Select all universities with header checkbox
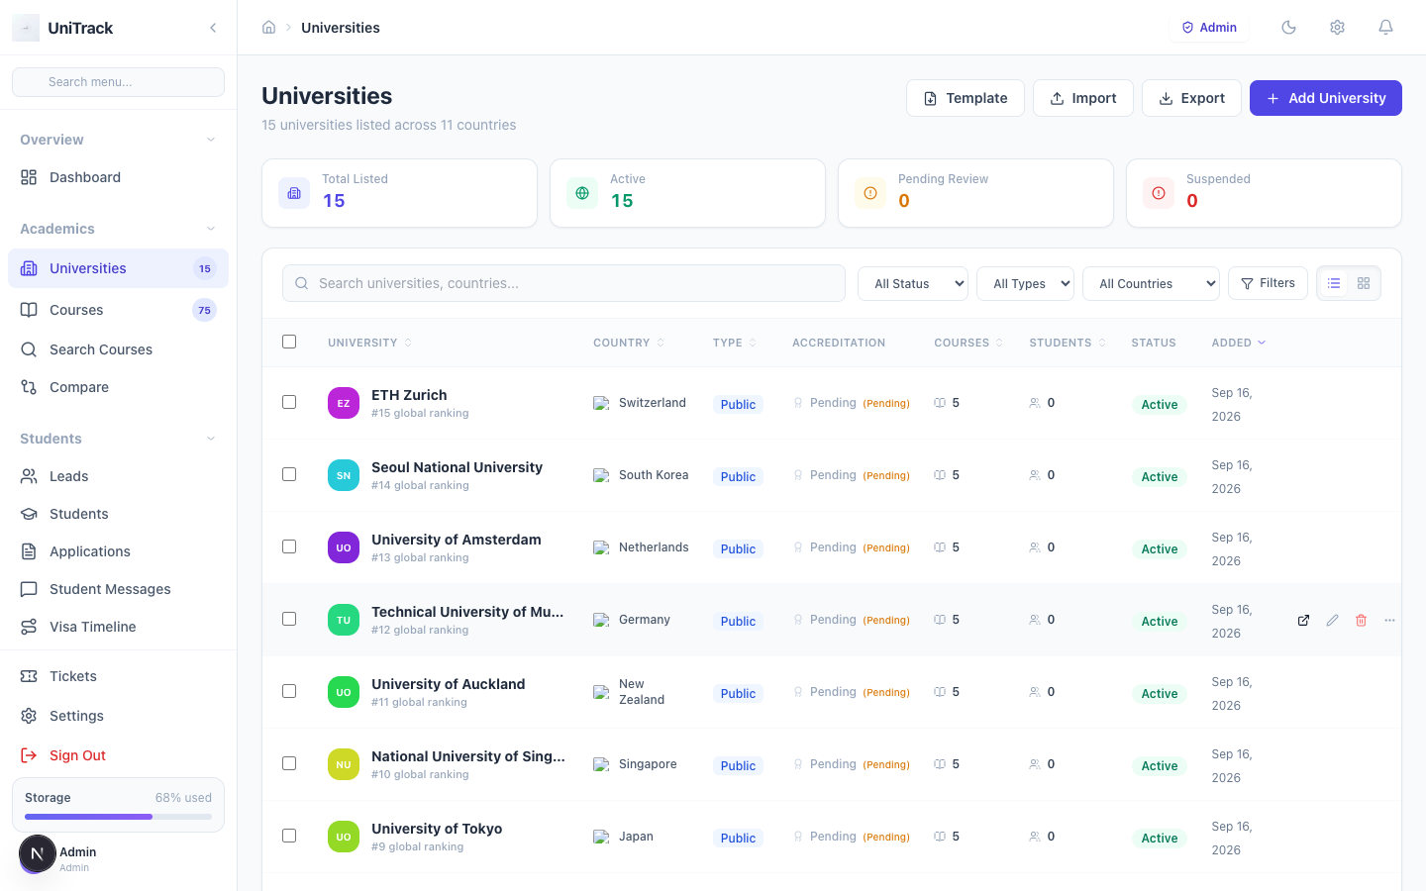The width and height of the screenshot is (1426, 891). click(289, 342)
